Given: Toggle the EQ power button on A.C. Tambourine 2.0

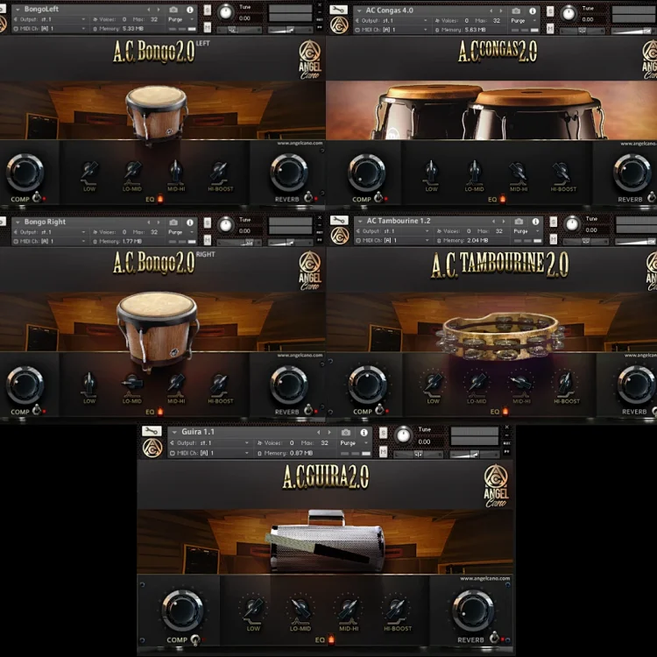Looking at the screenshot, I should point(505,411).
